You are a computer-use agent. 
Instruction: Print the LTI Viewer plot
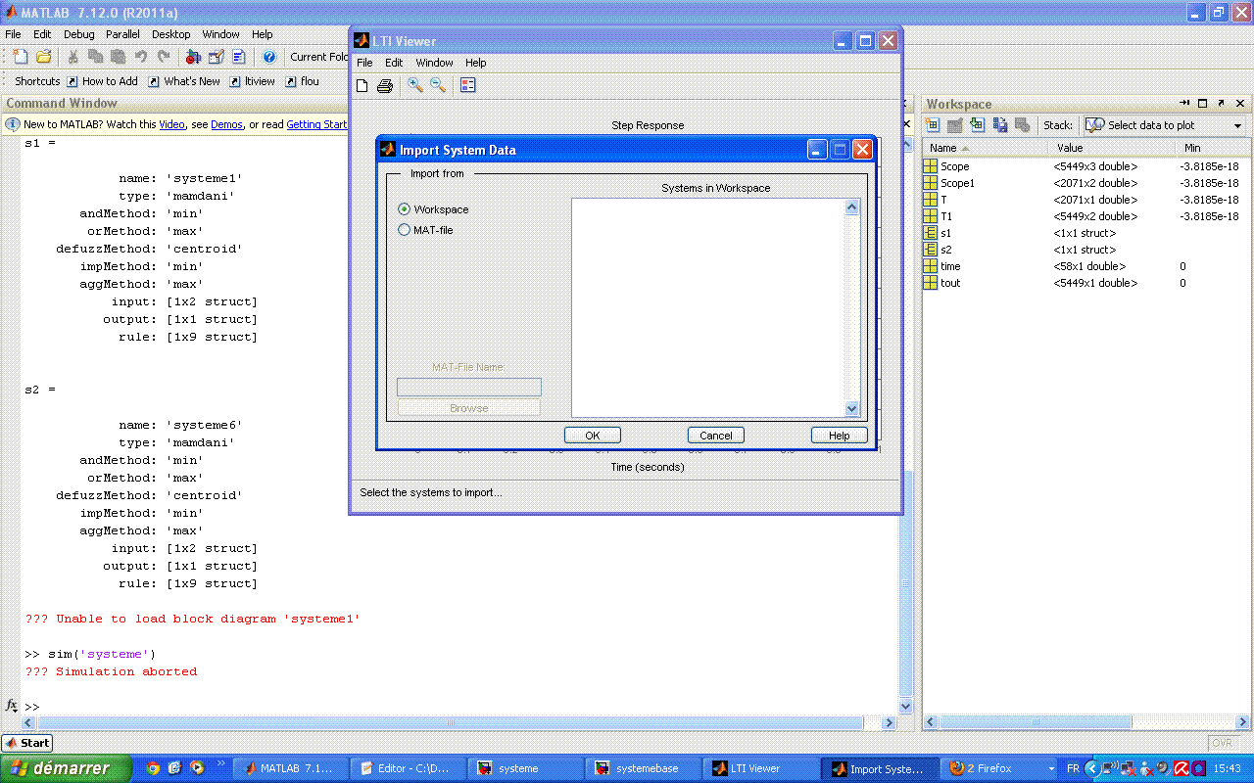tap(384, 85)
